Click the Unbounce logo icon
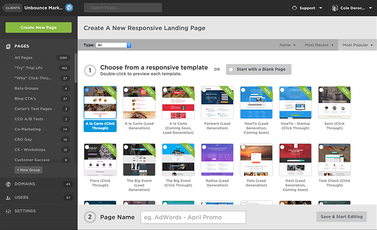Image resolution: width=377 pixels, height=230 pixels. tap(69, 8)
